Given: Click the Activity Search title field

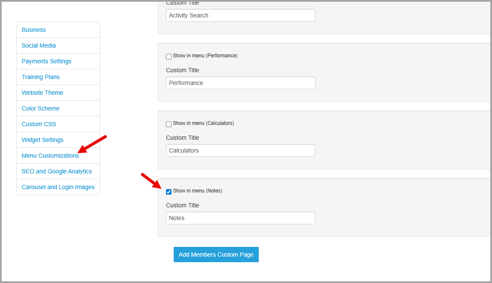Looking at the screenshot, I should (240, 15).
